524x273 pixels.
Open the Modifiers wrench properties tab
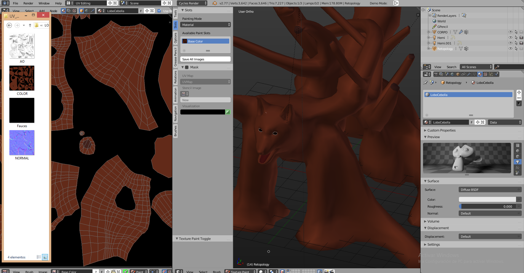coord(469,74)
